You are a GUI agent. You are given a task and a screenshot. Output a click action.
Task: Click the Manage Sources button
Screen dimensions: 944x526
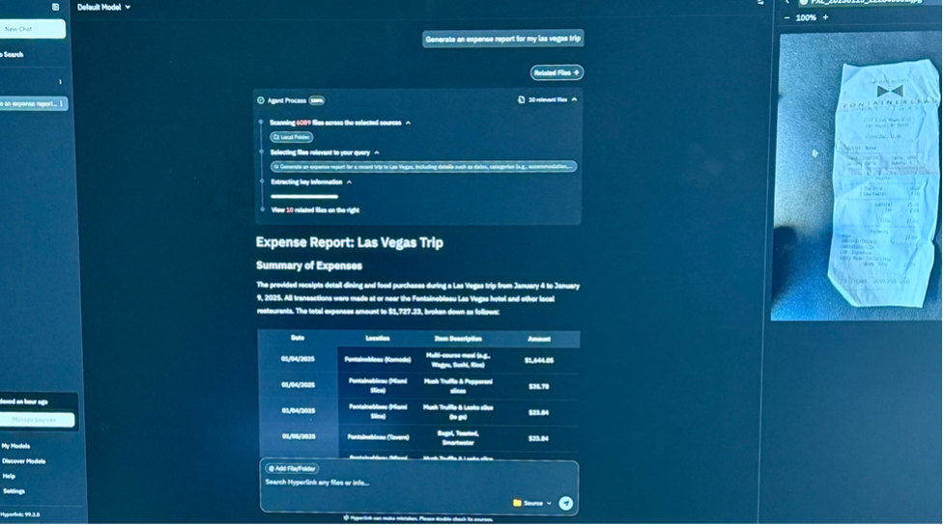click(x=37, y=420)
